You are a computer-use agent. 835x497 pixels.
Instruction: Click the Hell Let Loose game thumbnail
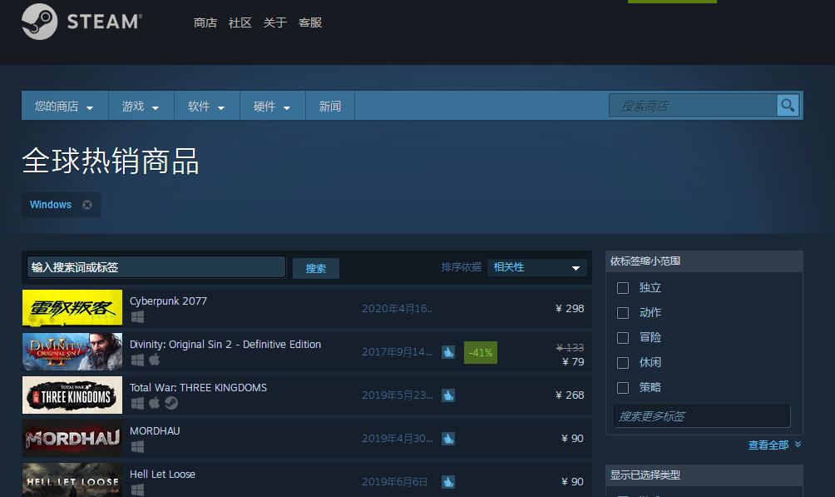point(72,480)
